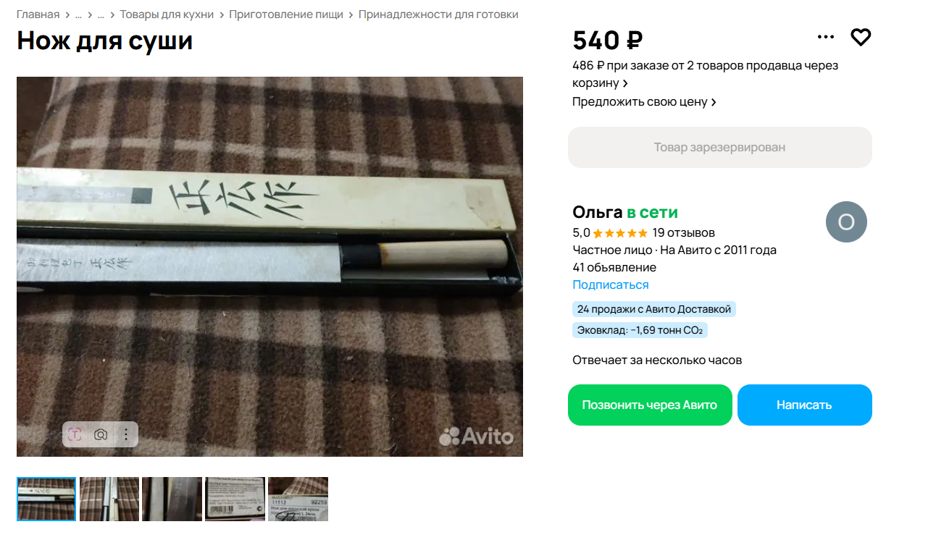Select the second photo thumbnail

109,499
